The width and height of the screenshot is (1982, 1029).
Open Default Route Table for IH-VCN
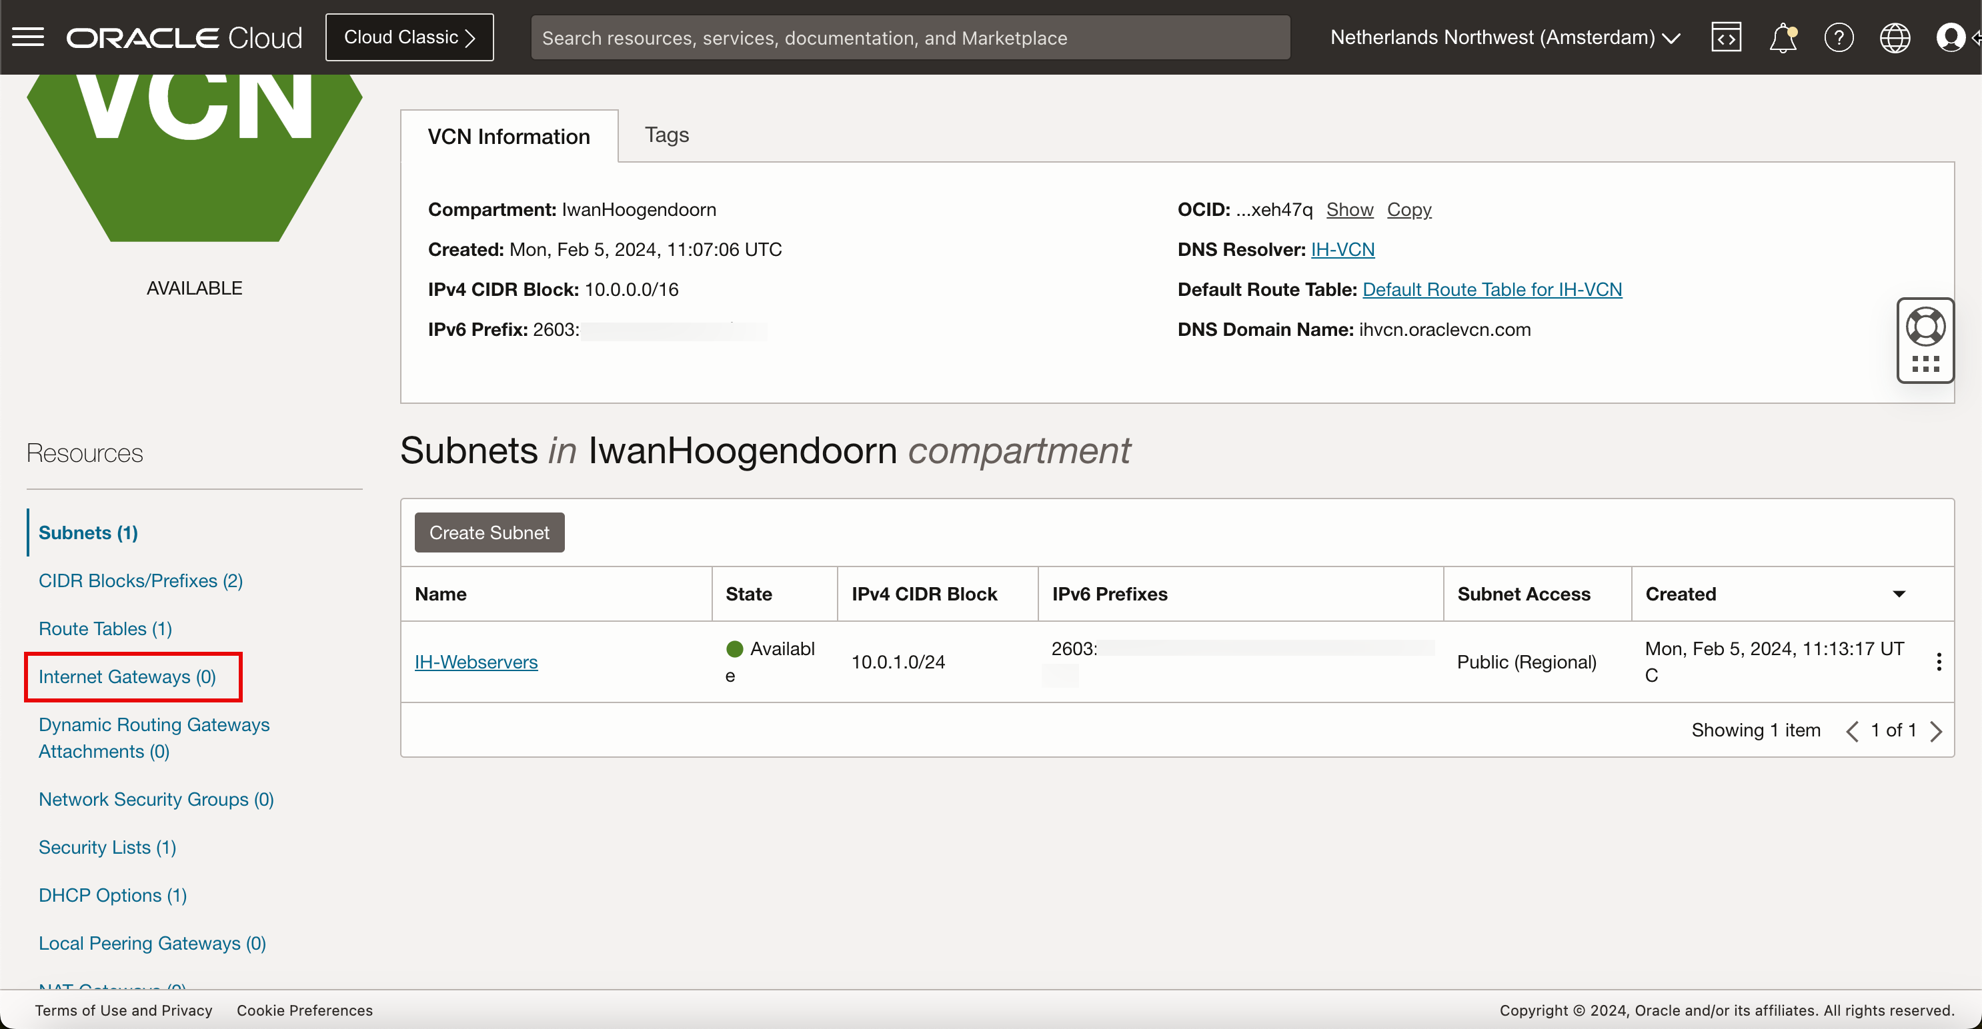(x=1492, y=289)
